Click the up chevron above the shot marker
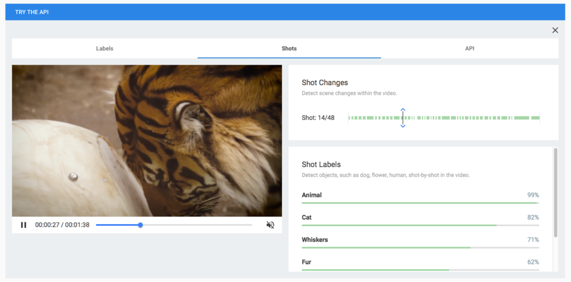This screenshot has width=571, height=282. 403,110
